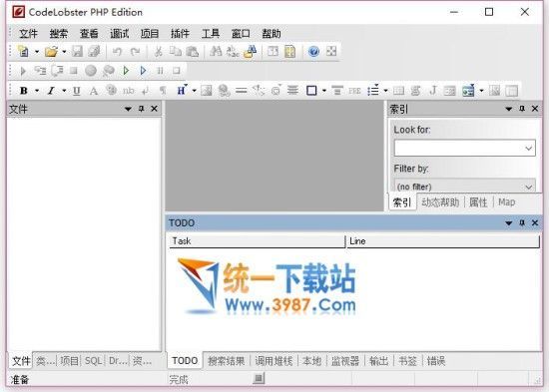549x392 pixels.
Task: Click the Copy icon
Action: point(175,52)
